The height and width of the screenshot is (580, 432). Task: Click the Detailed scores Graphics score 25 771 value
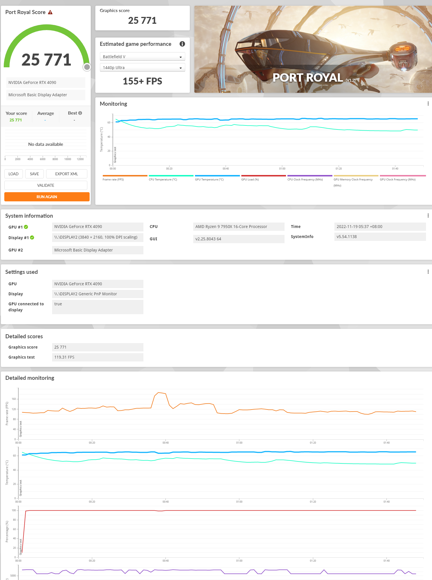(x=98, y=347)
